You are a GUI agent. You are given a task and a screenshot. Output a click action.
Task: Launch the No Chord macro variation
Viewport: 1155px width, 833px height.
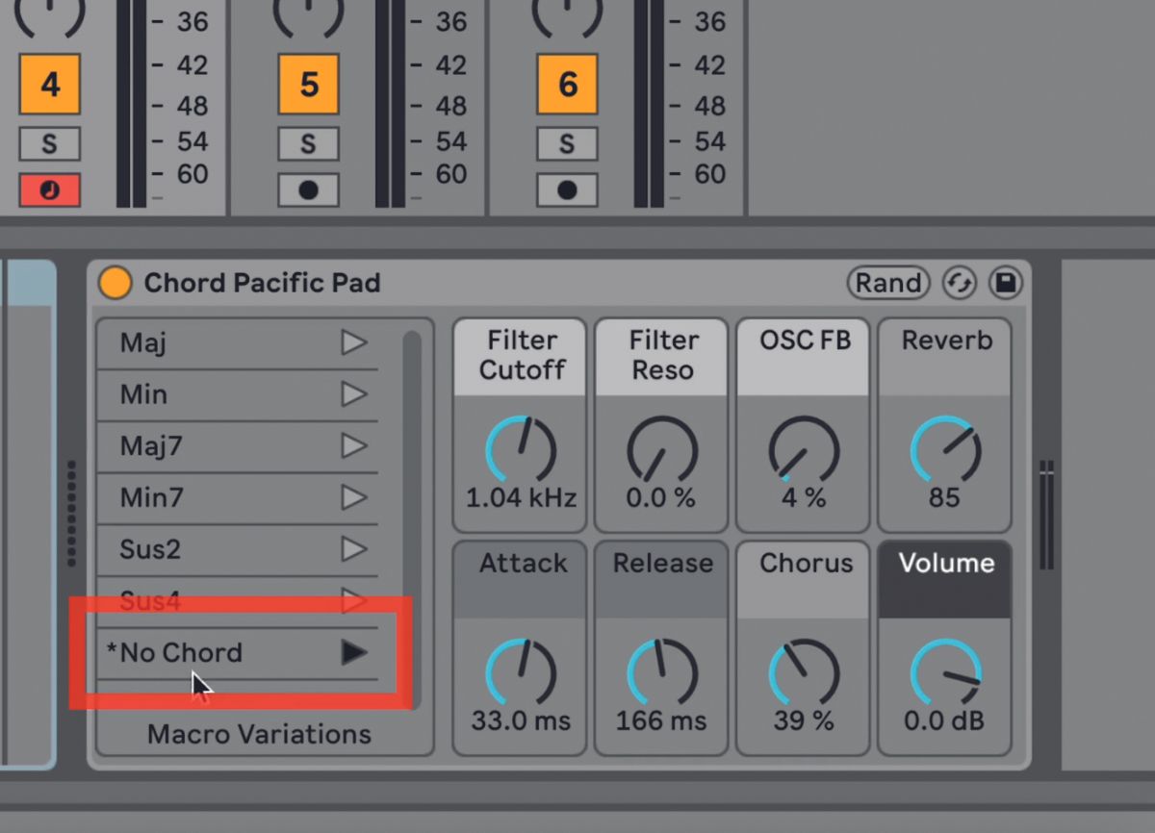(x=354, y=652)
